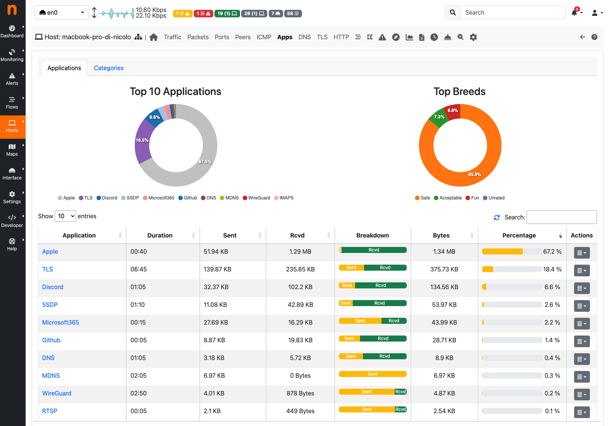The width and height of the screenshot is (608, 426).
Task: Switch to the Categories tab
Action: click(109, 68)
